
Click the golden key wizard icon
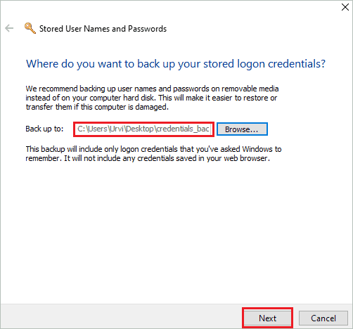pyautogui.click(x=30, y=28)
